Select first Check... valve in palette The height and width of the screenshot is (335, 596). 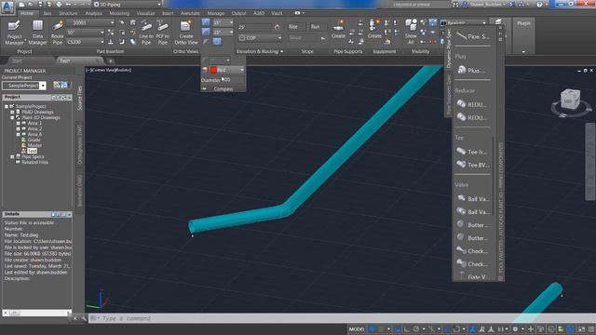pos(472,250)
